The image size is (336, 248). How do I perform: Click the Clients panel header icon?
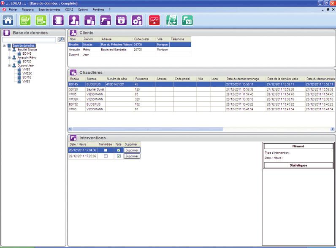[73, 33]
